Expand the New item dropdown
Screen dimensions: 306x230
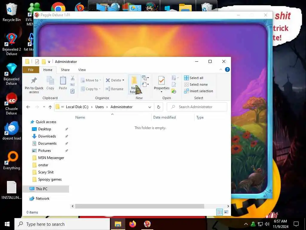coord(145,78)
